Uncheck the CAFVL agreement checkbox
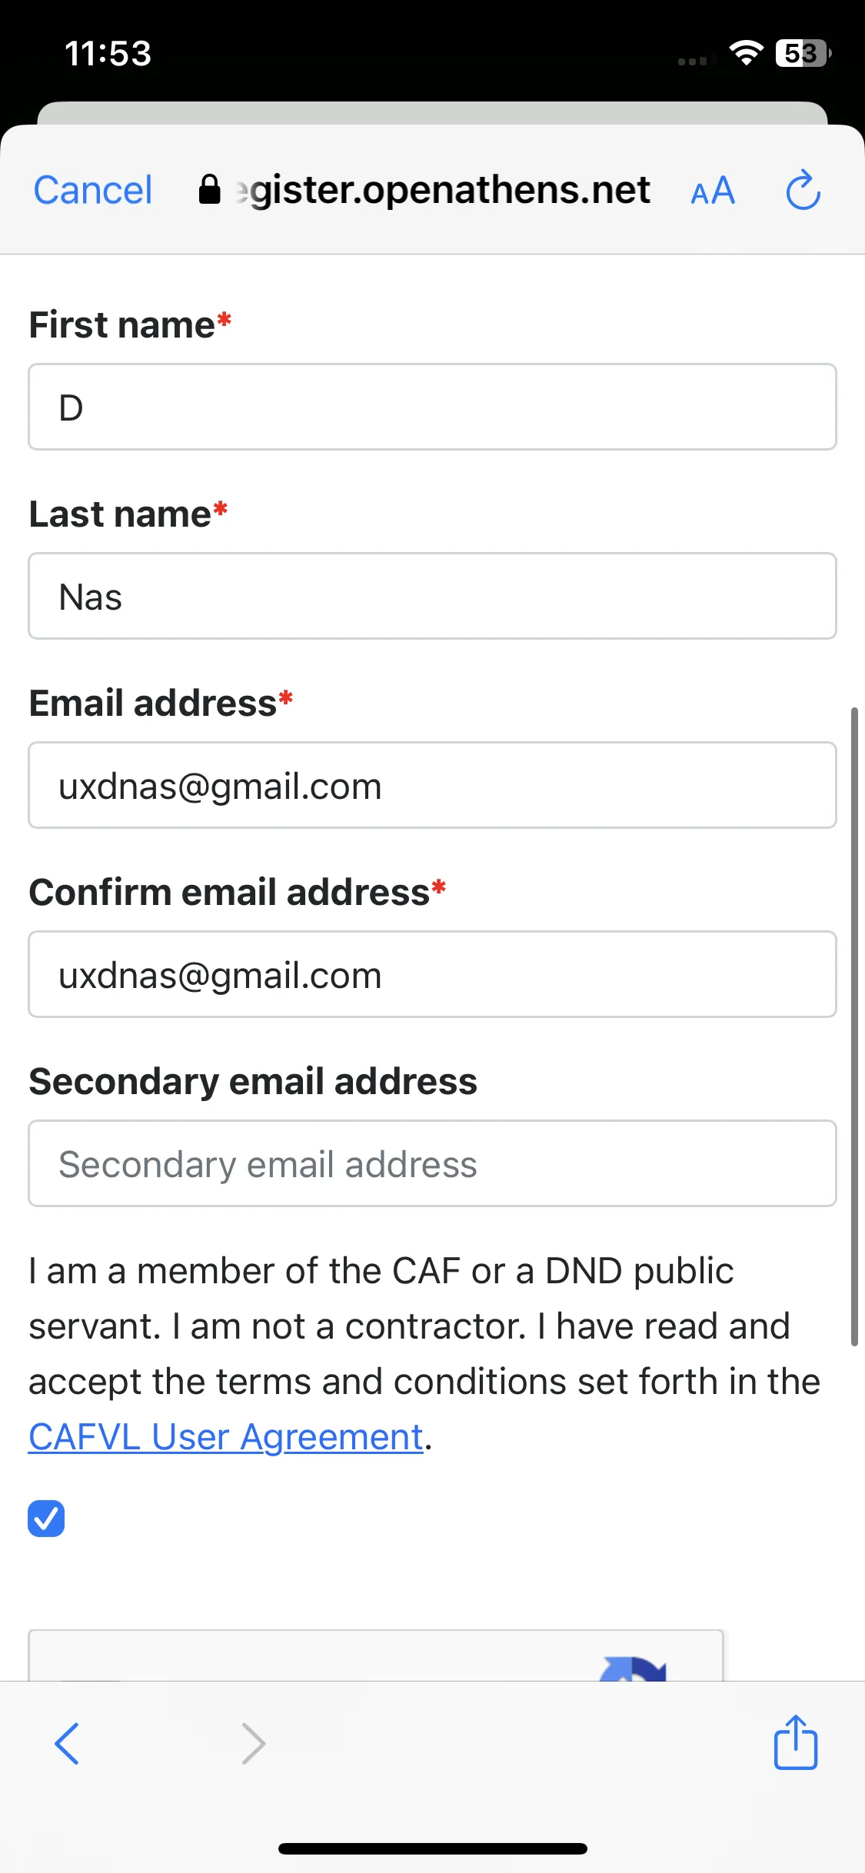The width and height of the screenshot is (865, 1873). 46,1518
